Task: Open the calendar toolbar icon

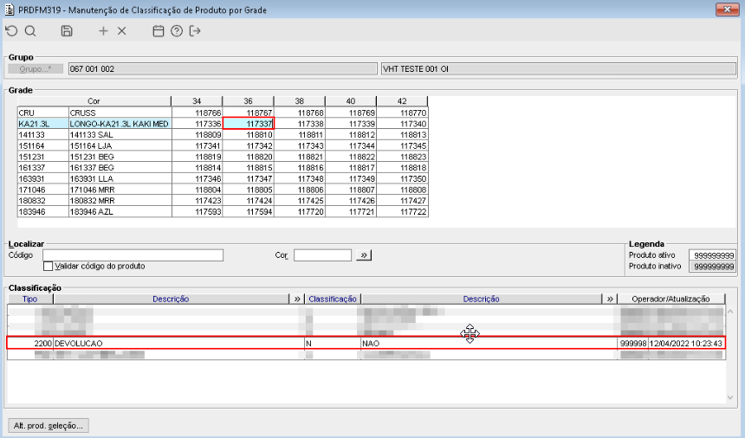Action: (159, 31)
